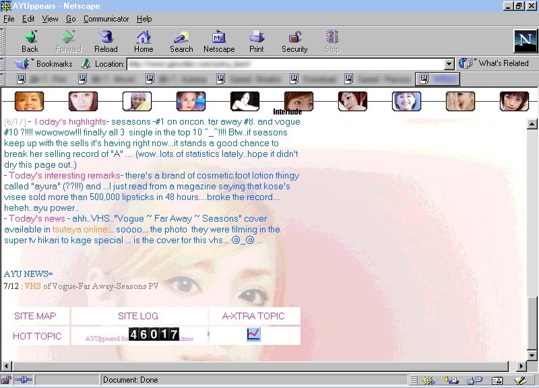Click the Netscape N logo throbber
Viewport: 539px width, 388px height.
pyautogui.click(x=524, y=40)
